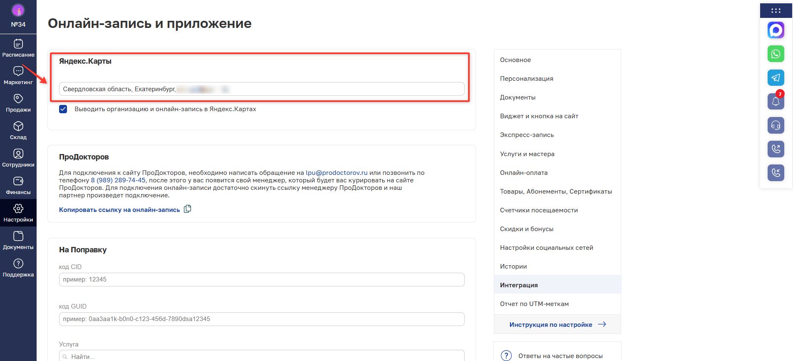
Task: Open the Документы section in sidebar
Action: (18, 240)
